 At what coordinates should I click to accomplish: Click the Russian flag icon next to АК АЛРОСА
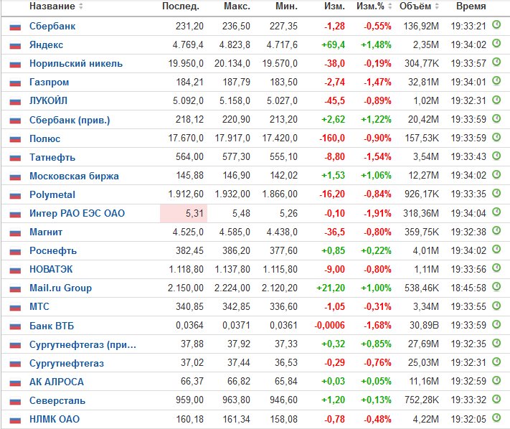15,383
